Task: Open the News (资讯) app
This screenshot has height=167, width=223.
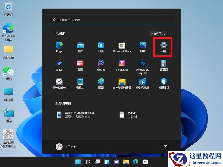Action: coord(80,65)
